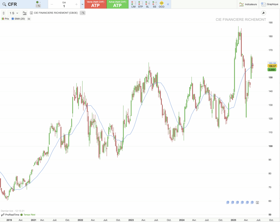Click the yellow 158,57 price label

(272, 66)
